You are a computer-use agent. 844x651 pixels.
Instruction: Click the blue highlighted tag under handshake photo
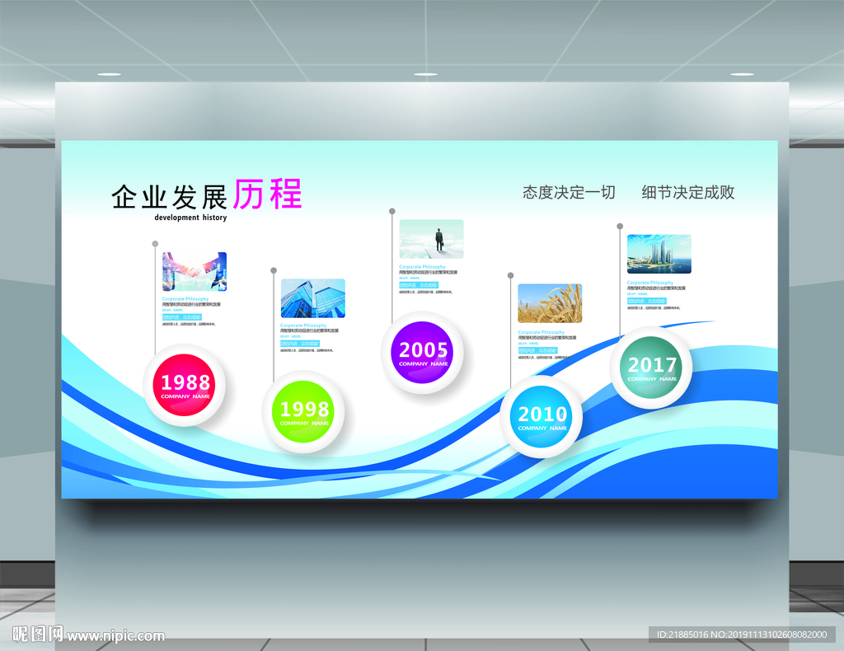182,317
